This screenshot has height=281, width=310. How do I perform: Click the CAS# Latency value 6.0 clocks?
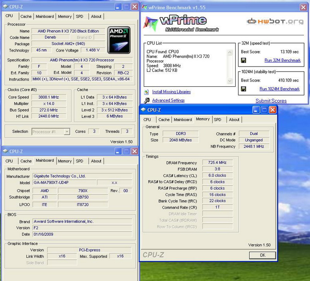[x=217, y=175]
